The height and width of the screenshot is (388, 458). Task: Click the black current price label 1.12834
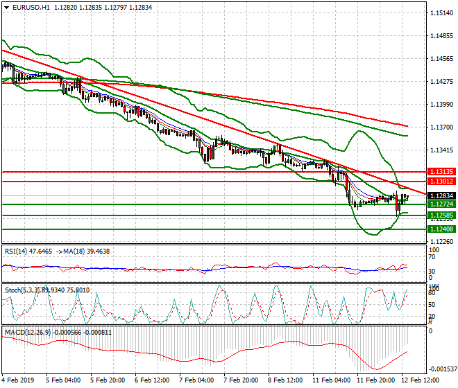point(441,196)
